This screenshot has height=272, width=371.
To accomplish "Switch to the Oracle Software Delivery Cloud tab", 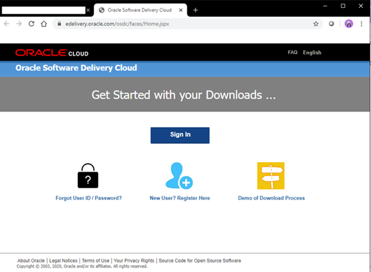I will point(140,10).
